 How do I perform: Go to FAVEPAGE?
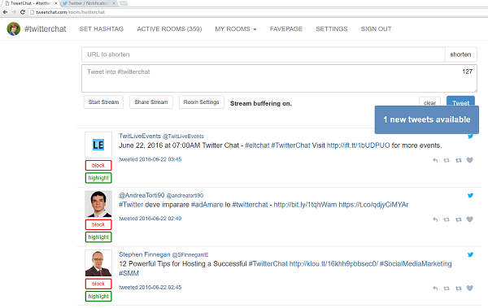point(286,29)
